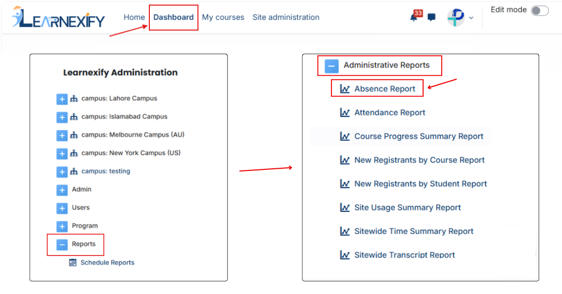Click chart icon beside Sitewide Time Summary

click(x=345, y=232)
